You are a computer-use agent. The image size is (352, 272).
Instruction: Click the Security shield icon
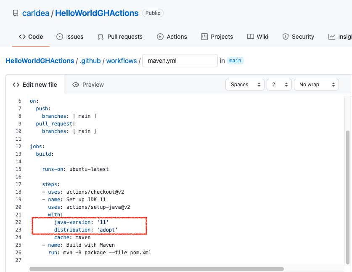pyautogui.click(x=285, y=37)
